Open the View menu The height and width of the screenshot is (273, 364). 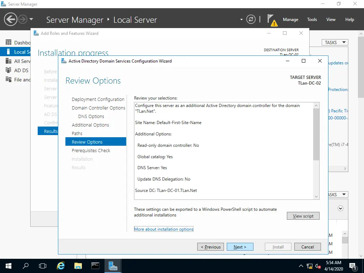331,20
